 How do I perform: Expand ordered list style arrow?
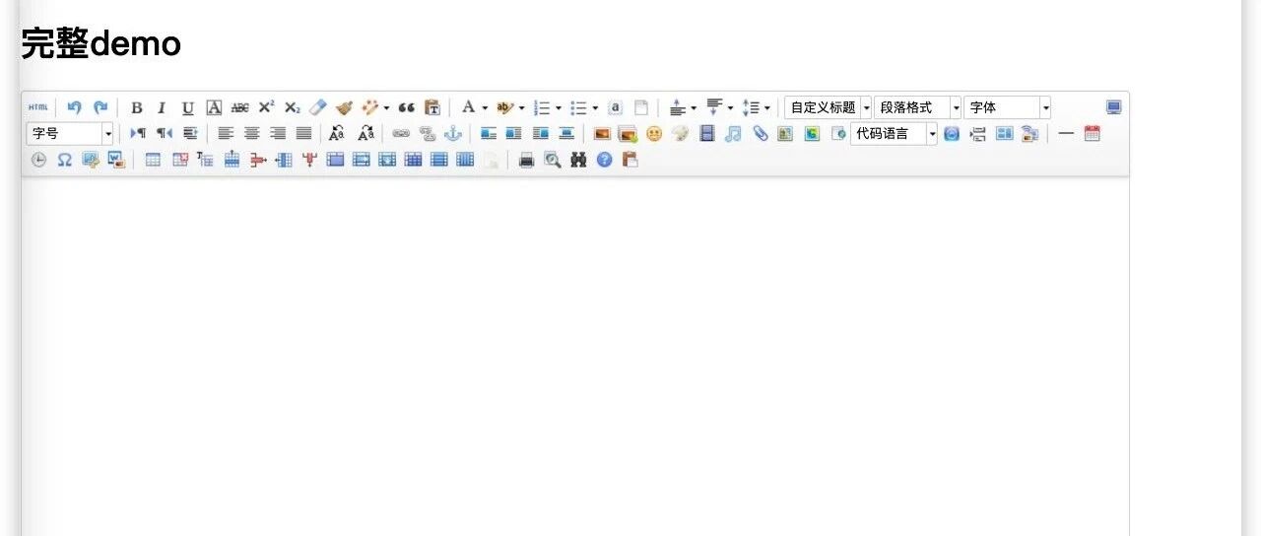559,107
